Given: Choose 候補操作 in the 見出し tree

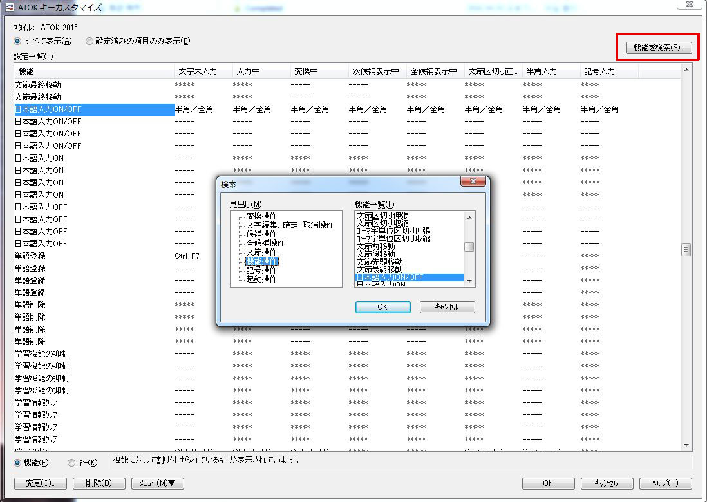Looking at the screenshot, I should tap(261, 234).
